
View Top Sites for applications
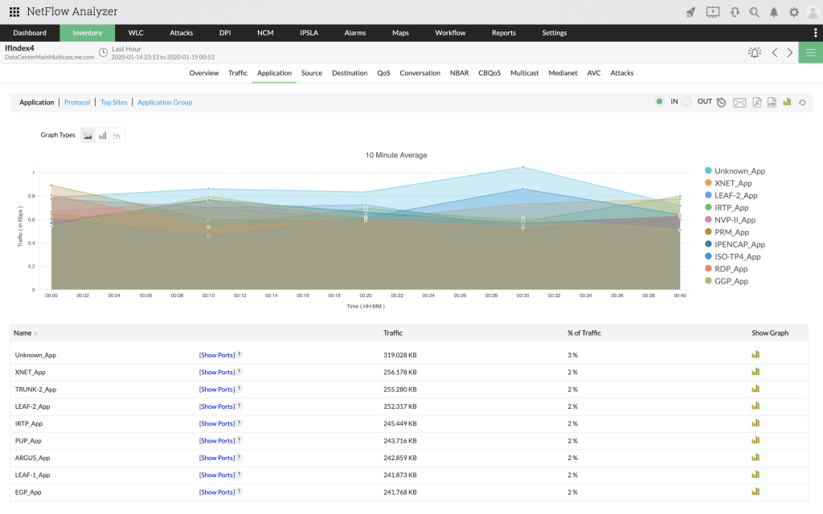tap(113, 102)
